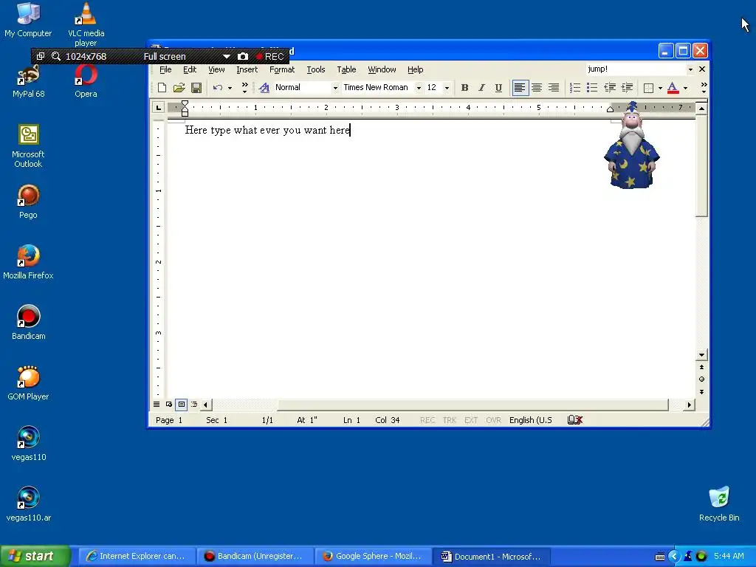The width and height of the screenshot is (756, 567).
Task: Toggle underline formatting
Action: 498,88
